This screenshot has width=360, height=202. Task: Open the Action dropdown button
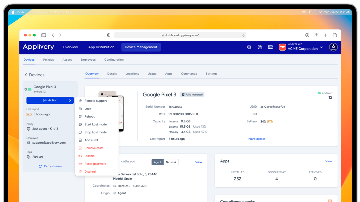(50, 100)
